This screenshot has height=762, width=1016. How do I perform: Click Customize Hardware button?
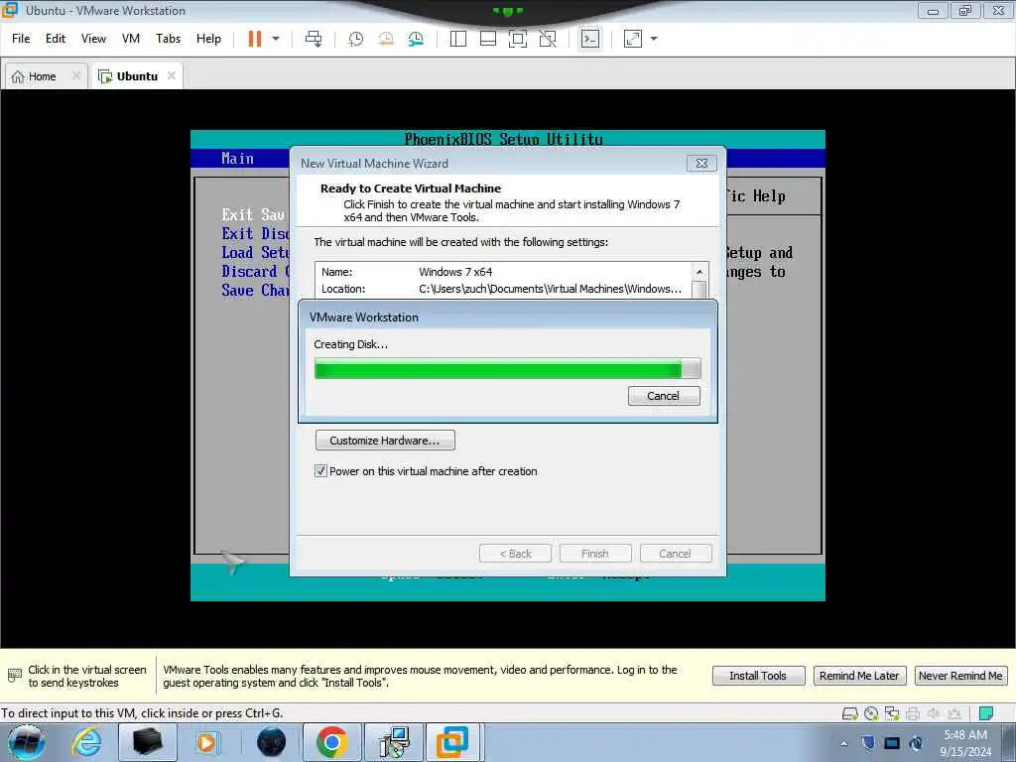coord(385,441)
